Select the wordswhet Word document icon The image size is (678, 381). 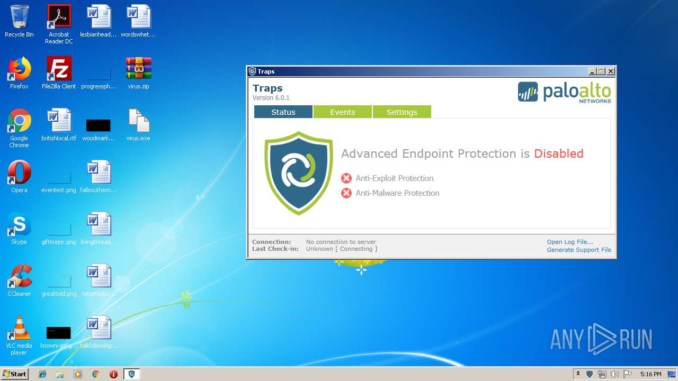point(138,21)
